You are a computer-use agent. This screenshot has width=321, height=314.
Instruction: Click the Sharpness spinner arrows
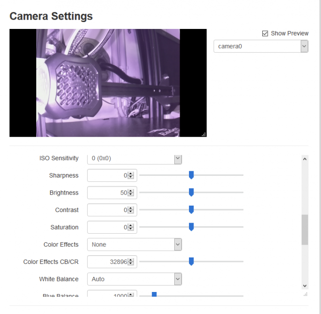coord(131,175)
